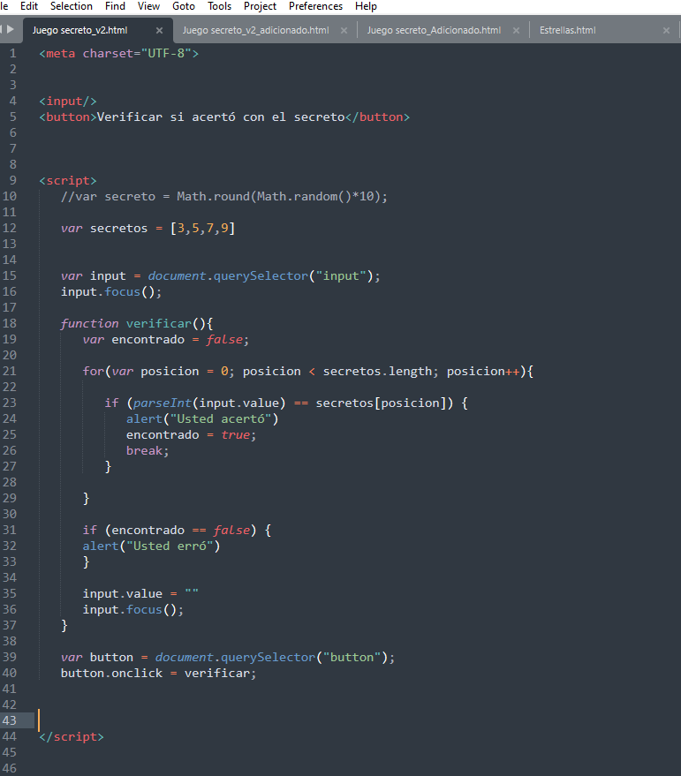Click line number 18 in gutter
The image size is (681, 776).
10,324
